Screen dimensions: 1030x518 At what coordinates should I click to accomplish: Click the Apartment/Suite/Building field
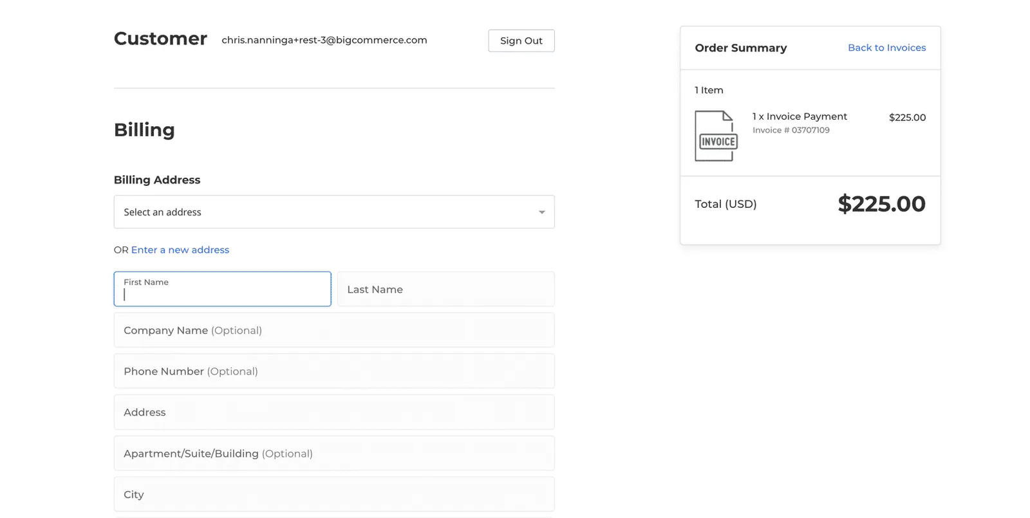pos(334,453)
